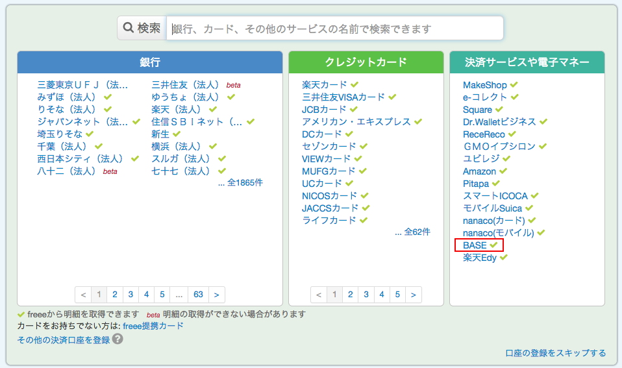
Task: Jump to bank list page 63
Action: pos(198,295)
